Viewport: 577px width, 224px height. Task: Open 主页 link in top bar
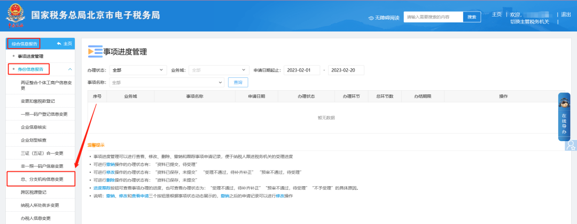point(496,14)
